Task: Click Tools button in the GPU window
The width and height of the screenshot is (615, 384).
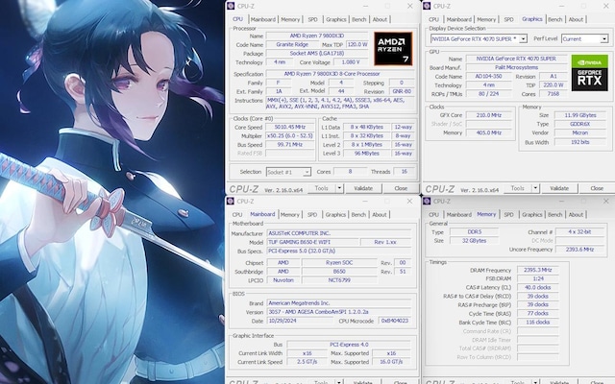Action: coord(518,188)
